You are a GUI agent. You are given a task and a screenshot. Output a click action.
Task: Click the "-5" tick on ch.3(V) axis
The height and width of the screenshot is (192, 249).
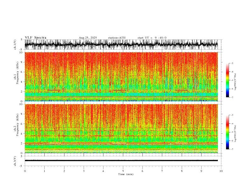pos(21,166)
